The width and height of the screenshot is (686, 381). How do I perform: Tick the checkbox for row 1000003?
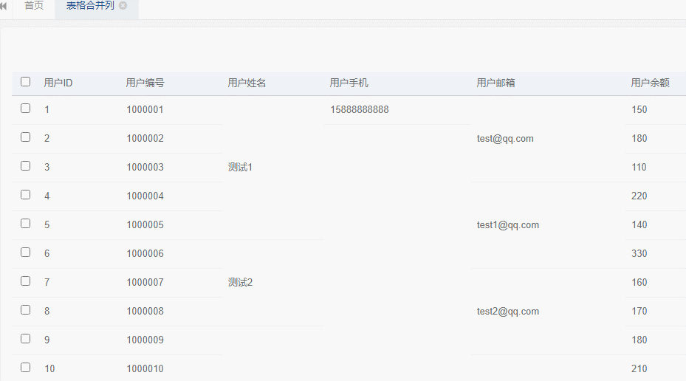coord(25,166)
